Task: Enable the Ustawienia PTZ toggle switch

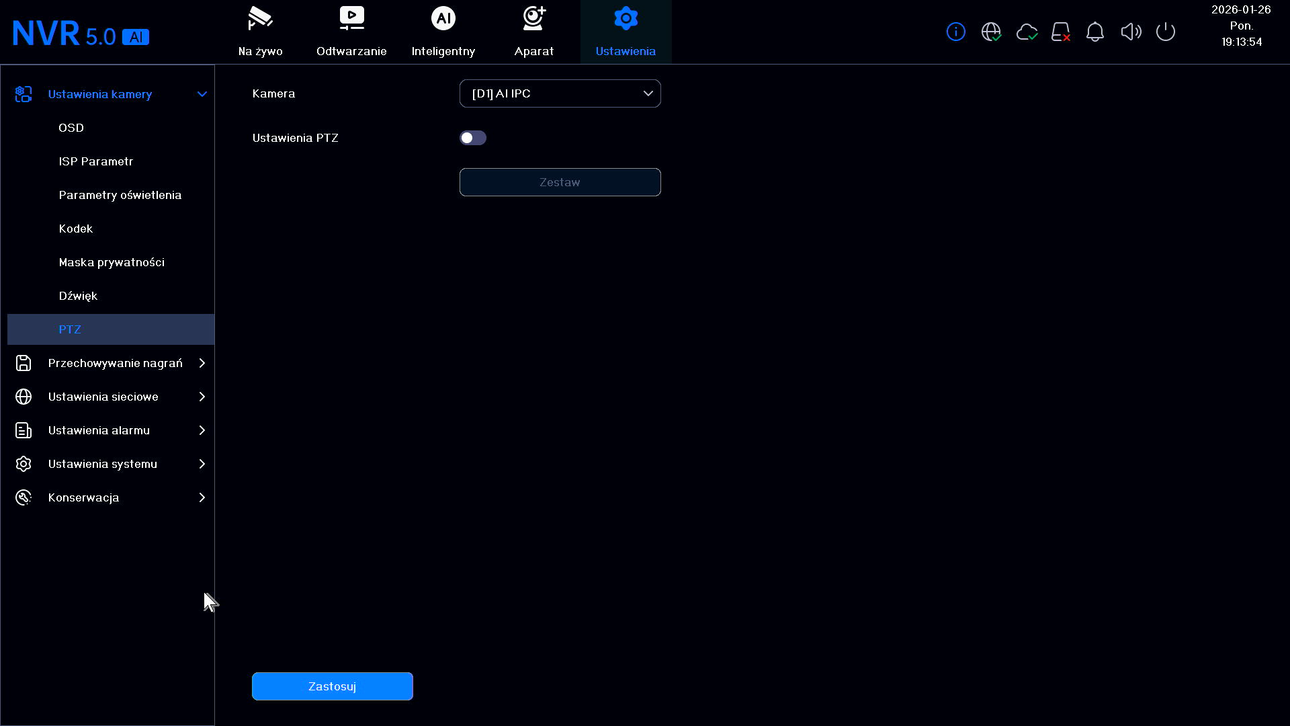Action: click(473, 138)
